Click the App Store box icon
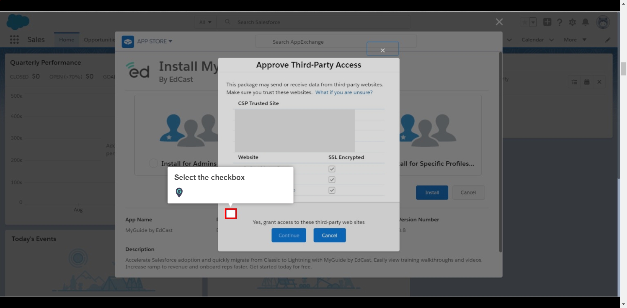Image resolution: width=627 pixels, height=308 pixels. [128, 41]
